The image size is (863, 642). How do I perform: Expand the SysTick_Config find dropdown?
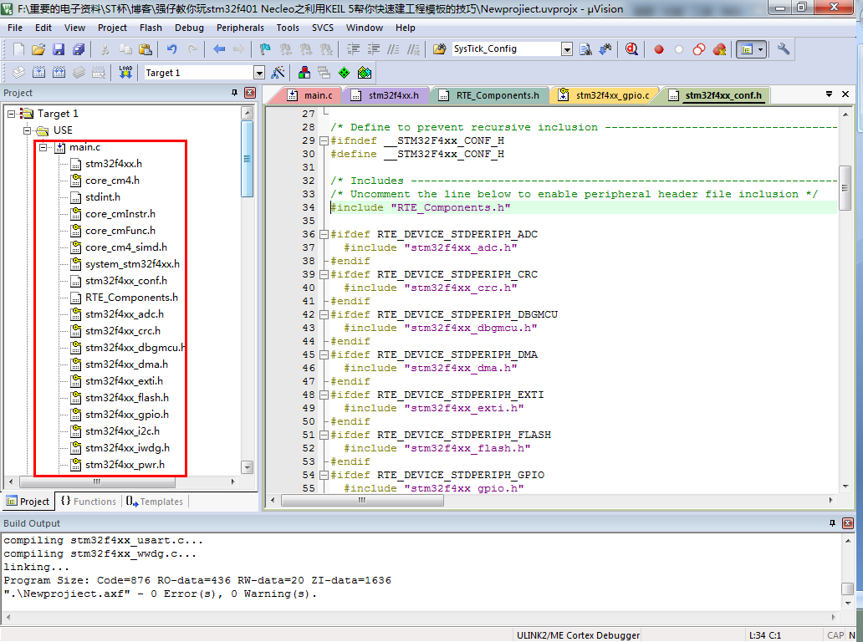coord(567,49)
